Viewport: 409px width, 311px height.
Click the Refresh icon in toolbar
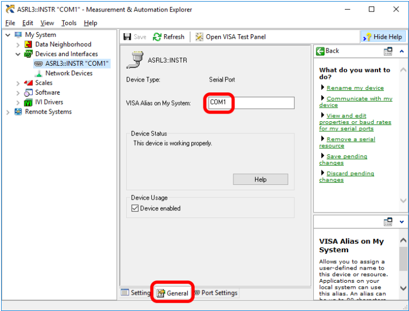point(157,37)
